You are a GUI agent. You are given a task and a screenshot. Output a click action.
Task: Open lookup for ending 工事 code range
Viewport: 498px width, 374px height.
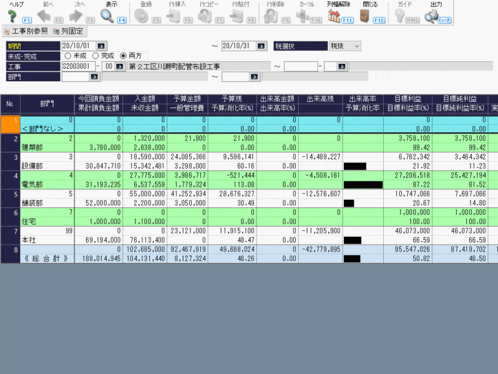tap(342, 66)
